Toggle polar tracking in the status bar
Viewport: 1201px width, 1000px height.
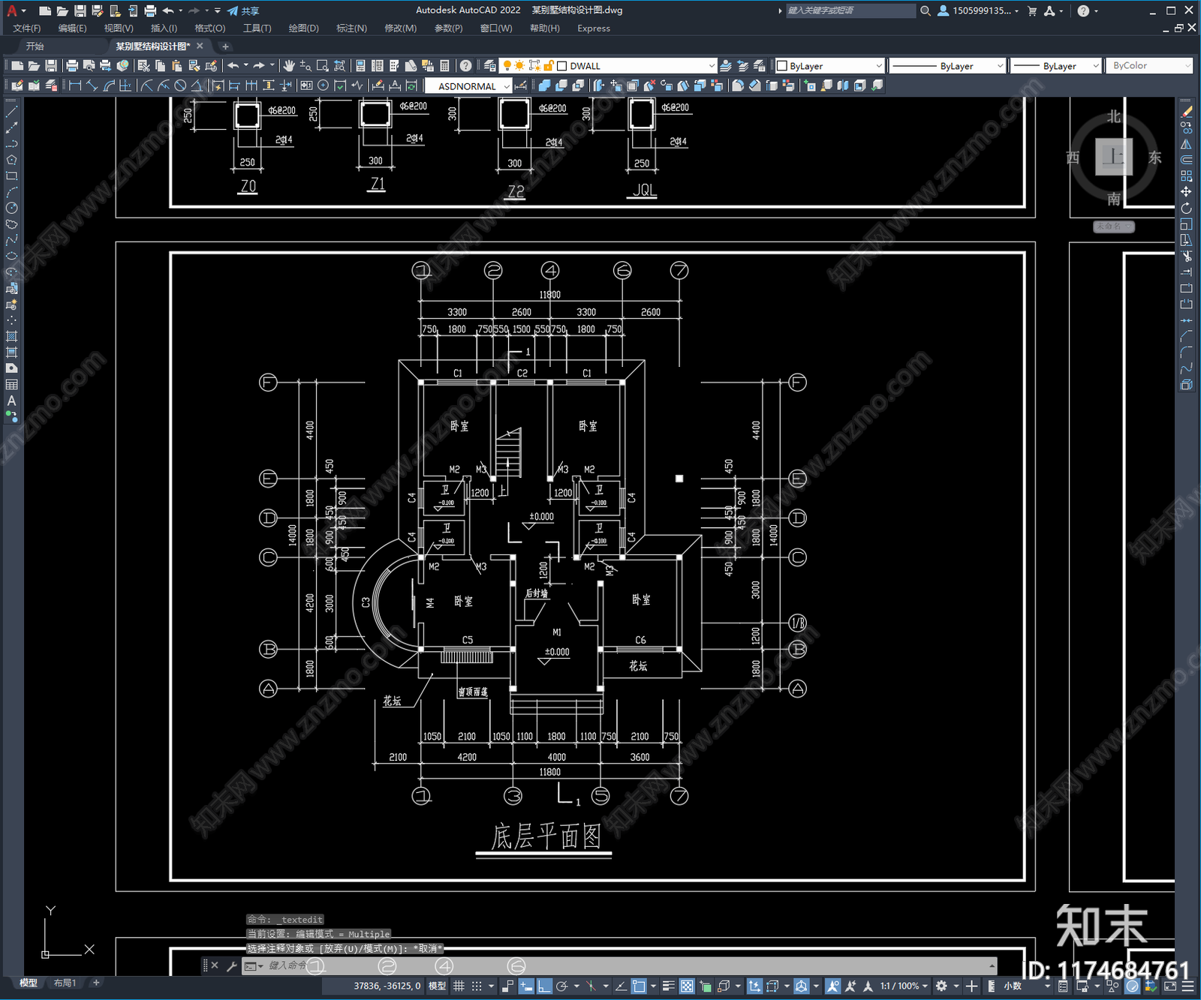561,986
